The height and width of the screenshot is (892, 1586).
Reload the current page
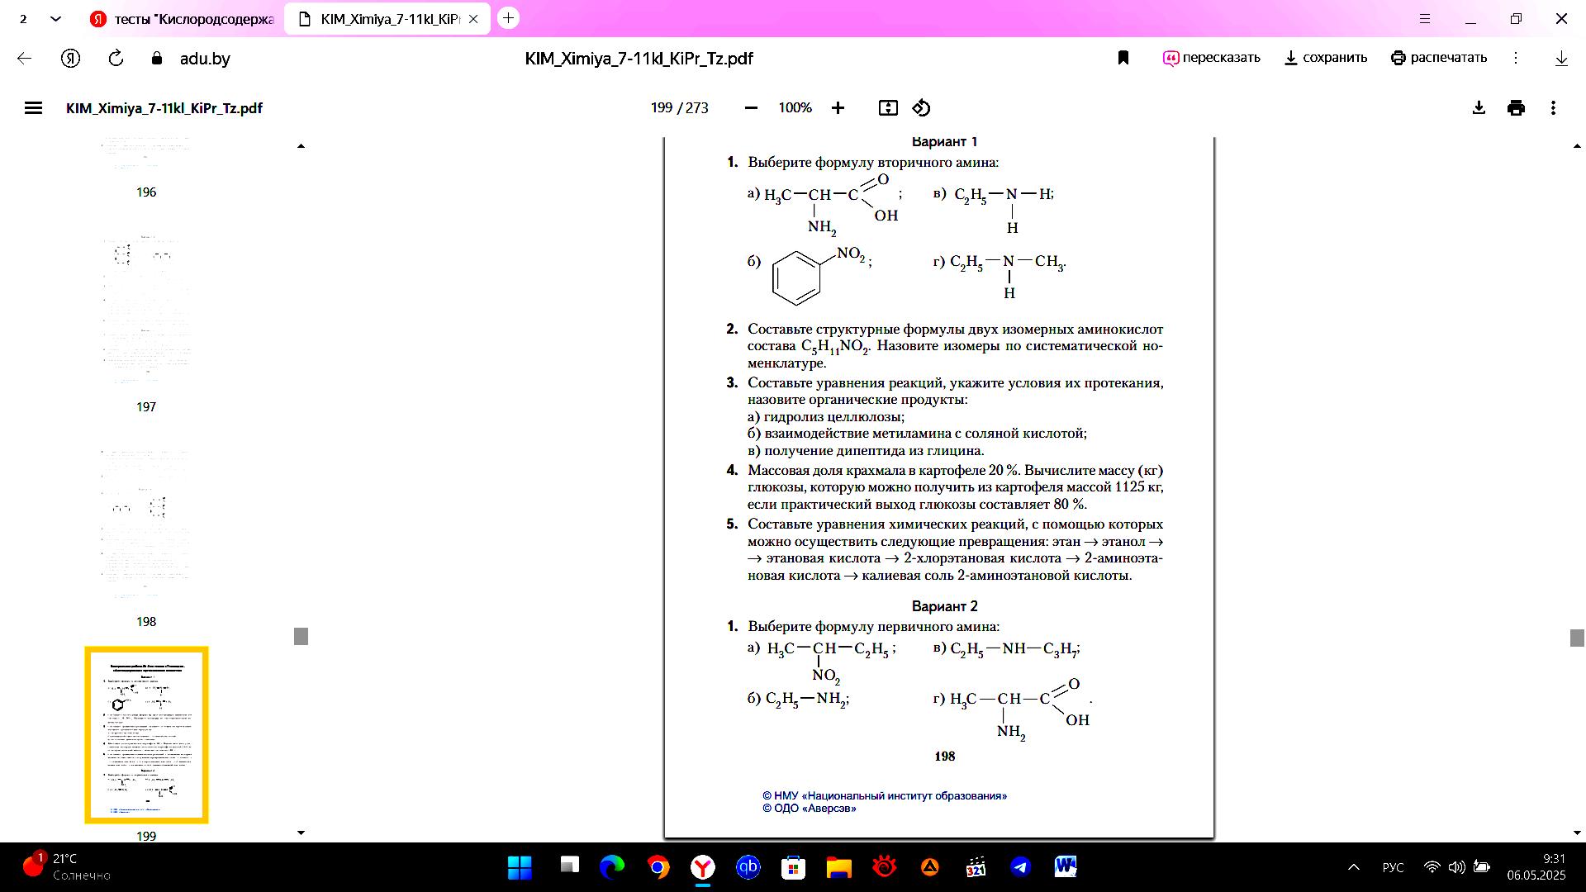tap(116, 58)
